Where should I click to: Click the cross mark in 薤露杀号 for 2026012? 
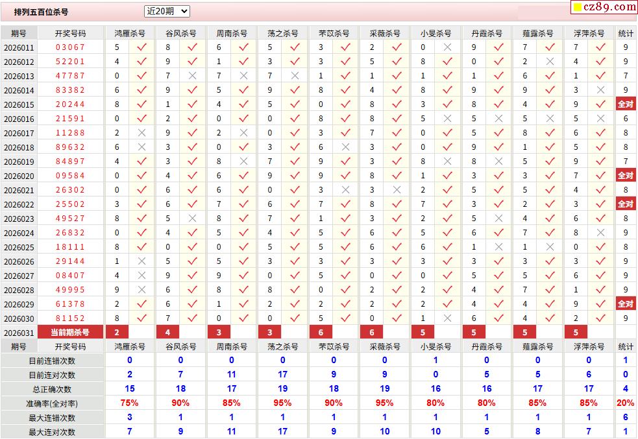tap(550, 62)
